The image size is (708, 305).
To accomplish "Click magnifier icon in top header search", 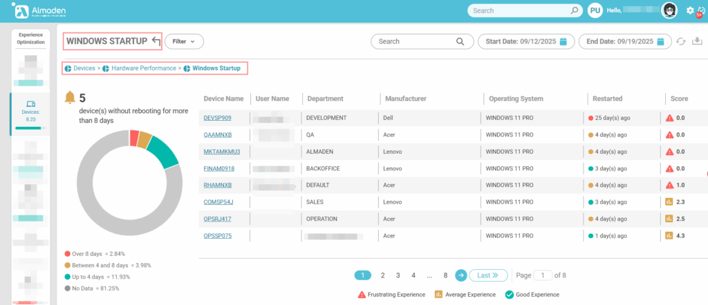I will pyautogui.click(x=575, y=10).
